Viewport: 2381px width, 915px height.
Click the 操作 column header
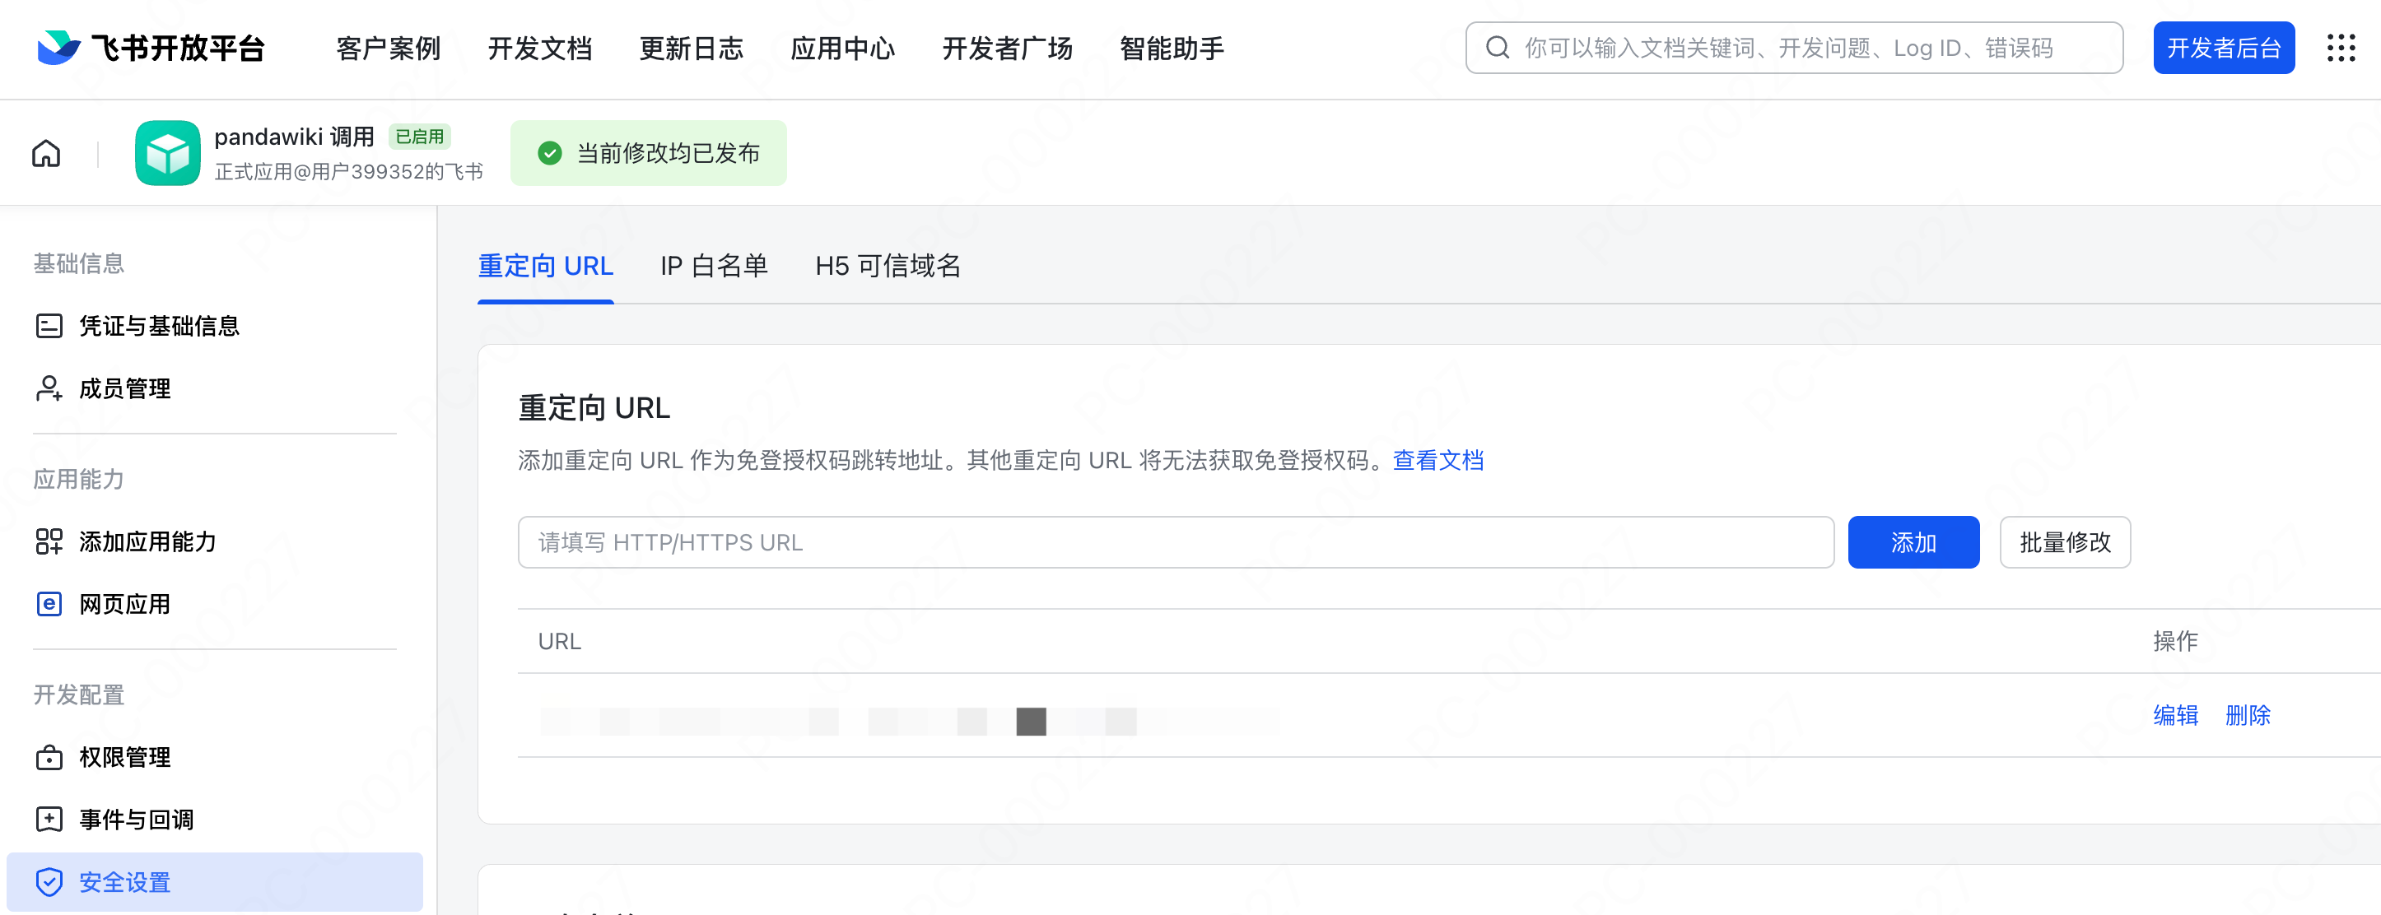coord(2176,642)
